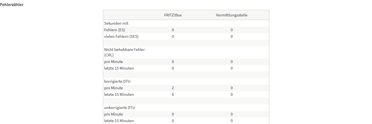Select Vermittlungsstelle value for vielen Fehlern (SES)

232,36
